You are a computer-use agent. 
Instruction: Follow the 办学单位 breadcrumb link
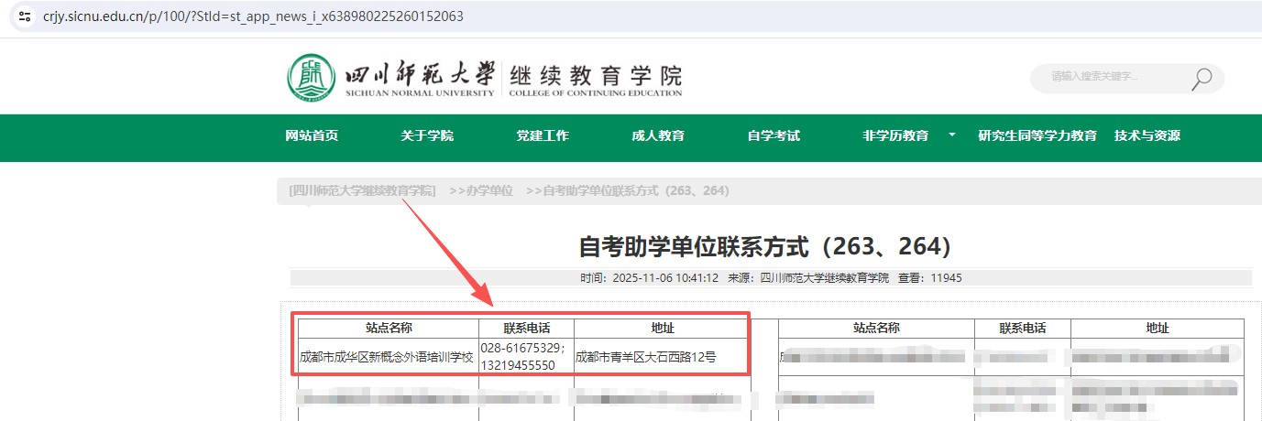[x=481, y=190]
